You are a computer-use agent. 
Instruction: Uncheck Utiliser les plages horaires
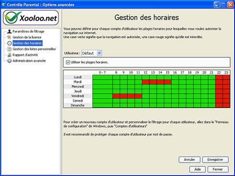(x=68, y=62)
